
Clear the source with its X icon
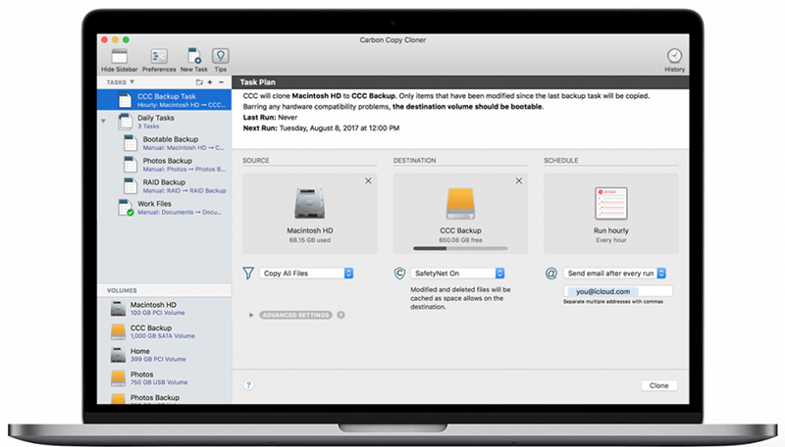click(x=368, y=181)
